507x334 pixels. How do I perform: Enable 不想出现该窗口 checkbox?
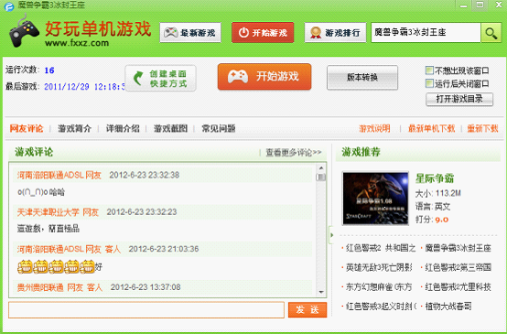[429, 70]
